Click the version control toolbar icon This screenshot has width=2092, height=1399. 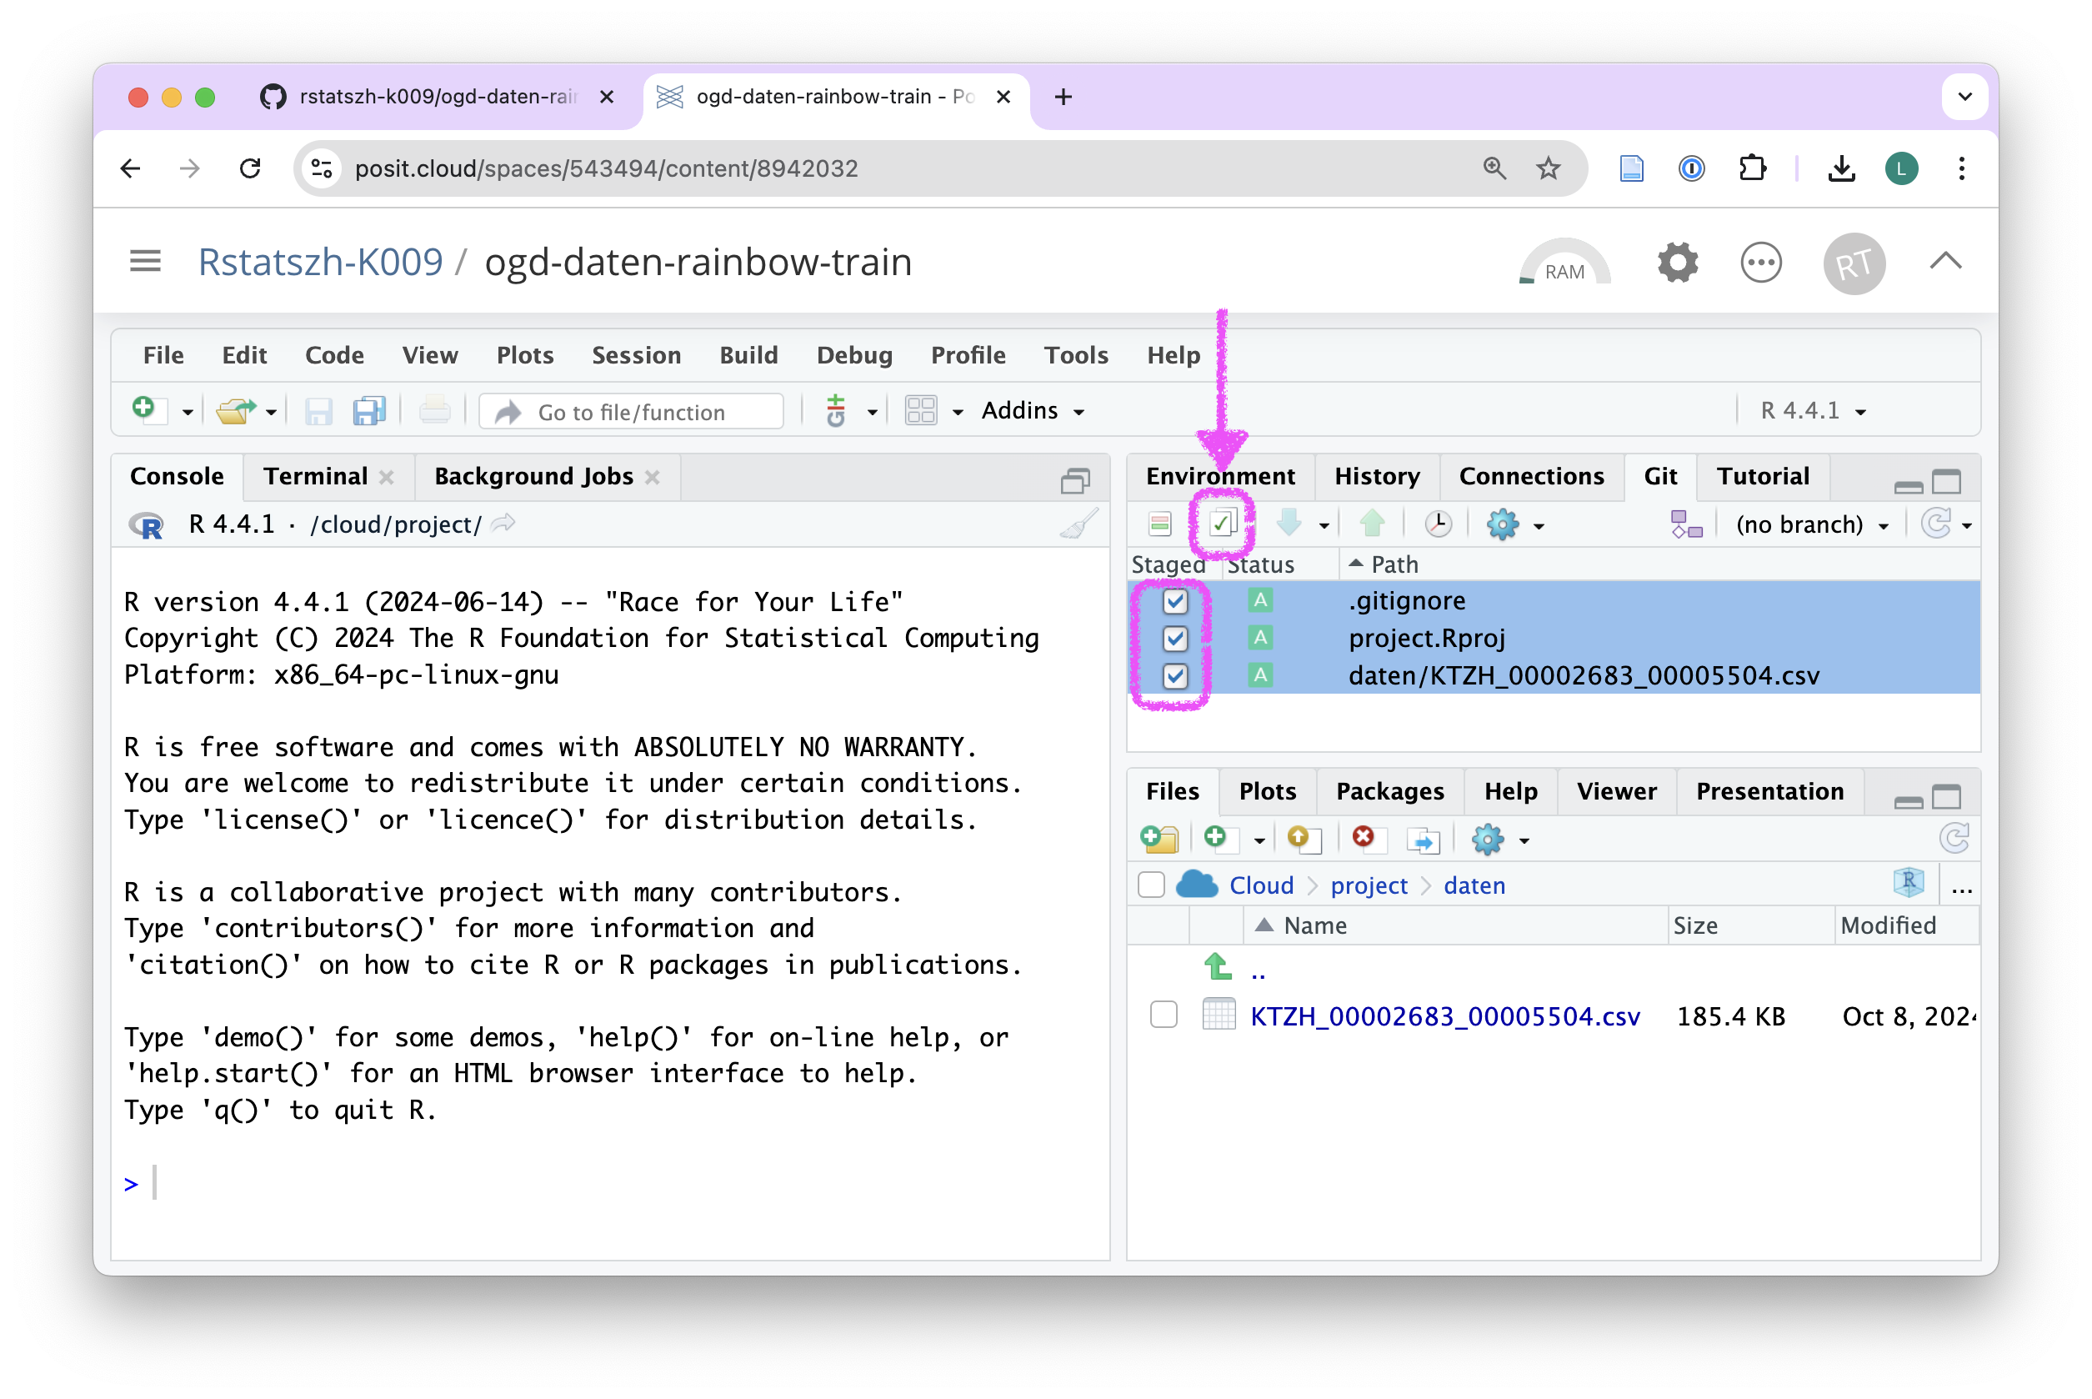click(836, 411)
